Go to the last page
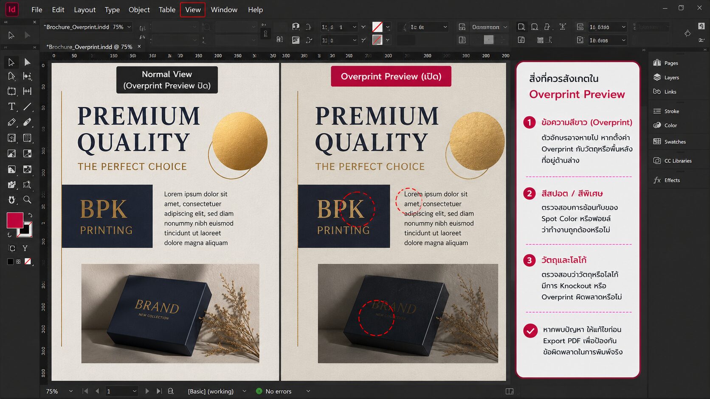Viewport: 710px width, 399px height. coord(159,391)
